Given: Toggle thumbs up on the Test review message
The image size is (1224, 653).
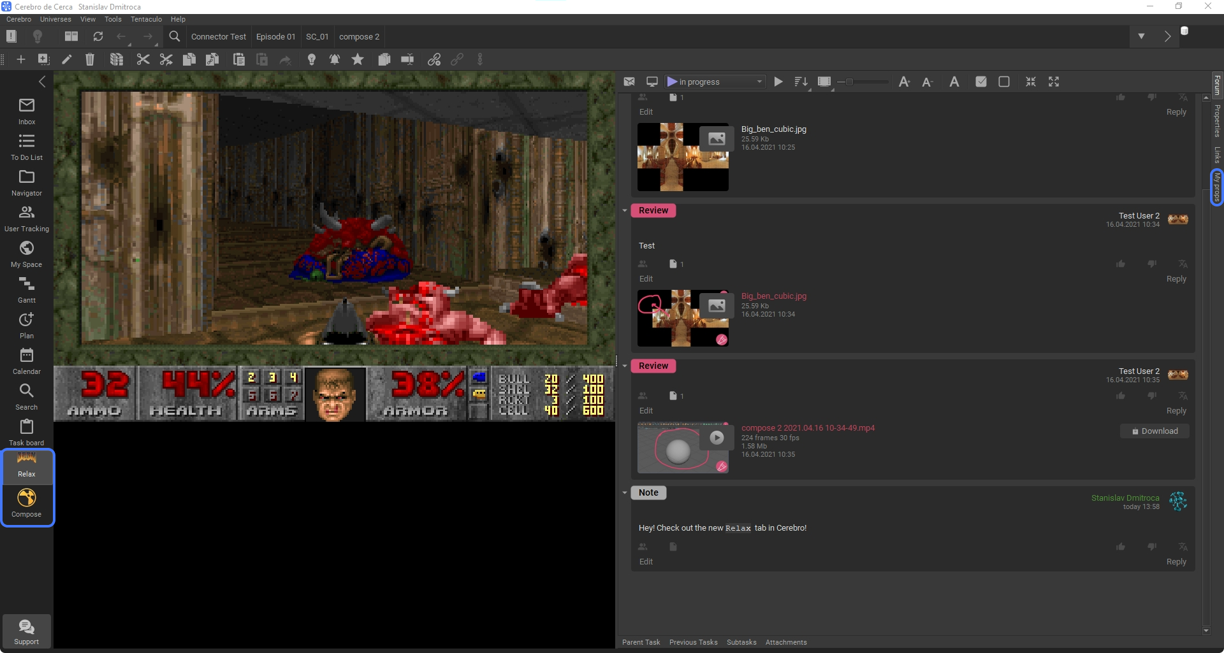Looking at the screenshot, I should (1120, 264).
